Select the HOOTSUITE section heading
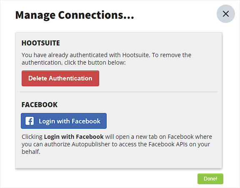This screenshot has width=240, height=188. (41, 43)
